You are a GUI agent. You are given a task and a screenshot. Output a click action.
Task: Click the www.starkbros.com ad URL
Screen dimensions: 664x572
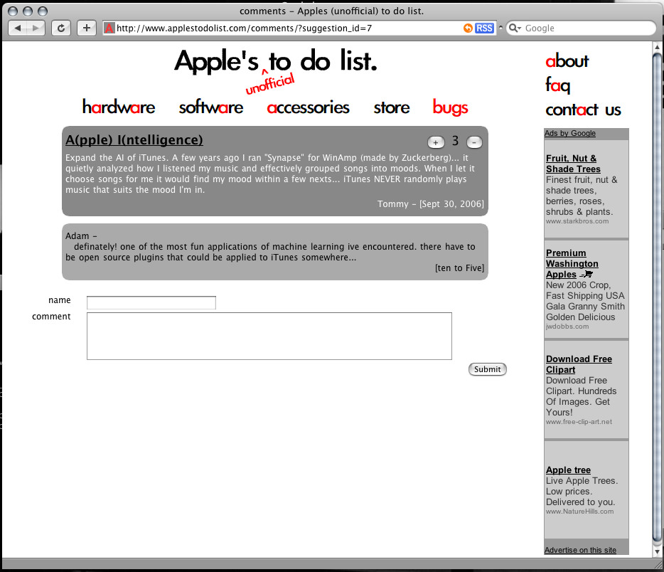(577, 221)
